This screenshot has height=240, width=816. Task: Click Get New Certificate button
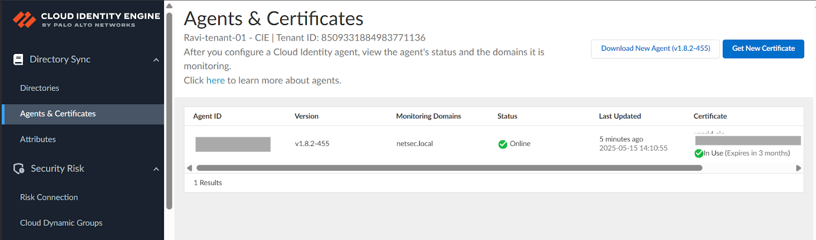click(763, 49)
